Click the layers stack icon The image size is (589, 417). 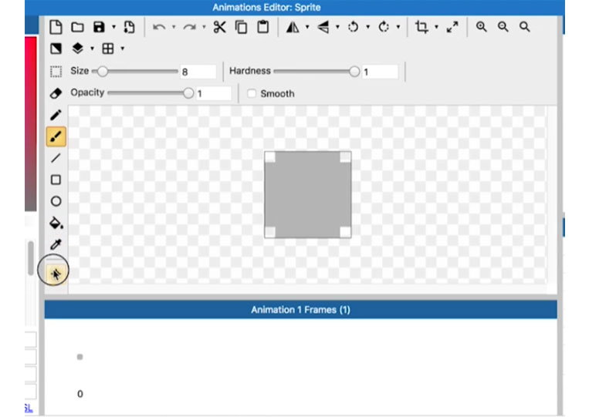point(77,49)
